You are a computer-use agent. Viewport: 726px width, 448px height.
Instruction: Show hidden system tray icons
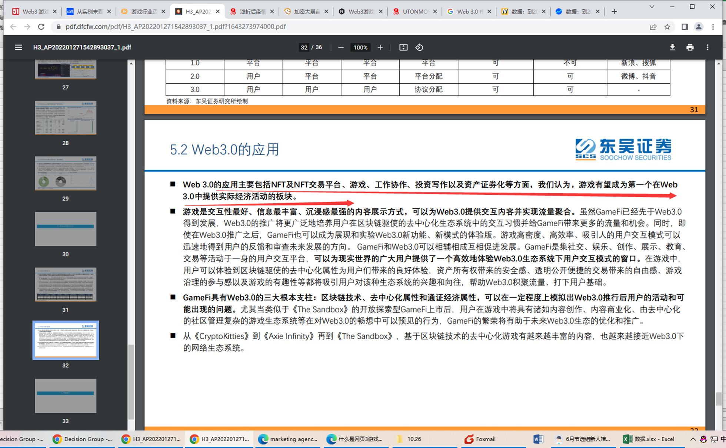pyautogui.click(x=692, y=439)
